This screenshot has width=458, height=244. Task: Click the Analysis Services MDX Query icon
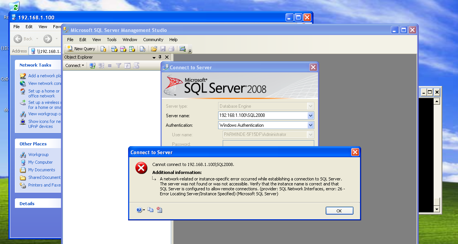pos(114,49)
